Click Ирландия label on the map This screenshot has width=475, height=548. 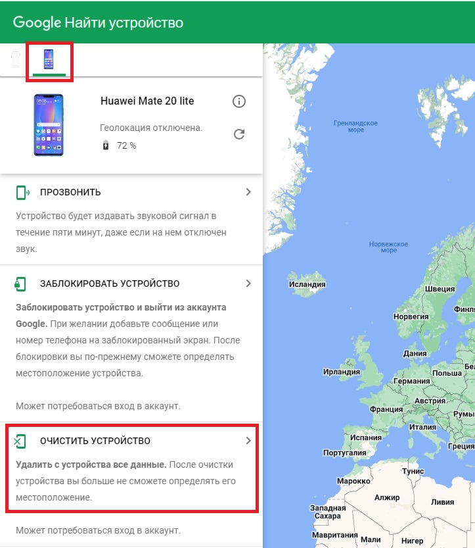[x=342, y=372]
